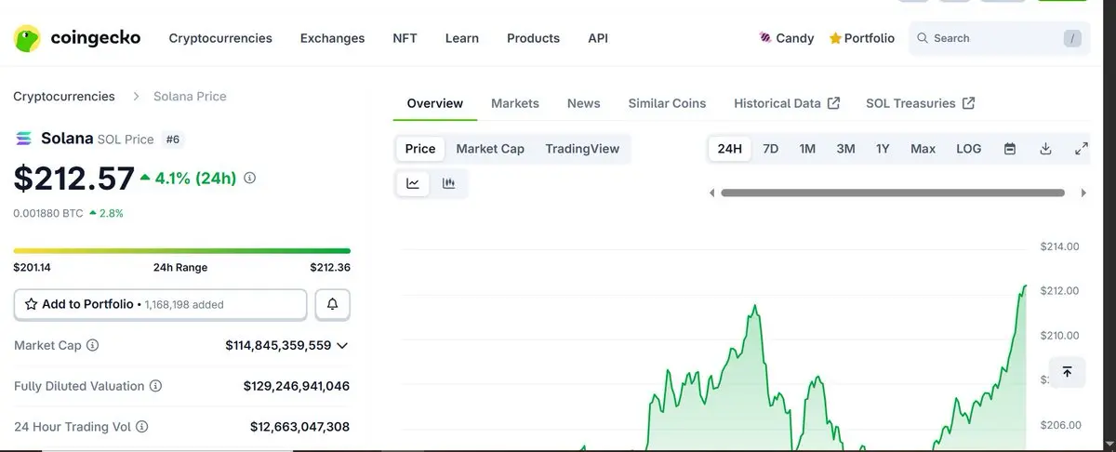Viewport: 1116px width, 452px height.
Task: Toggle the LOG scale option
Action: [x=968, y=149]
